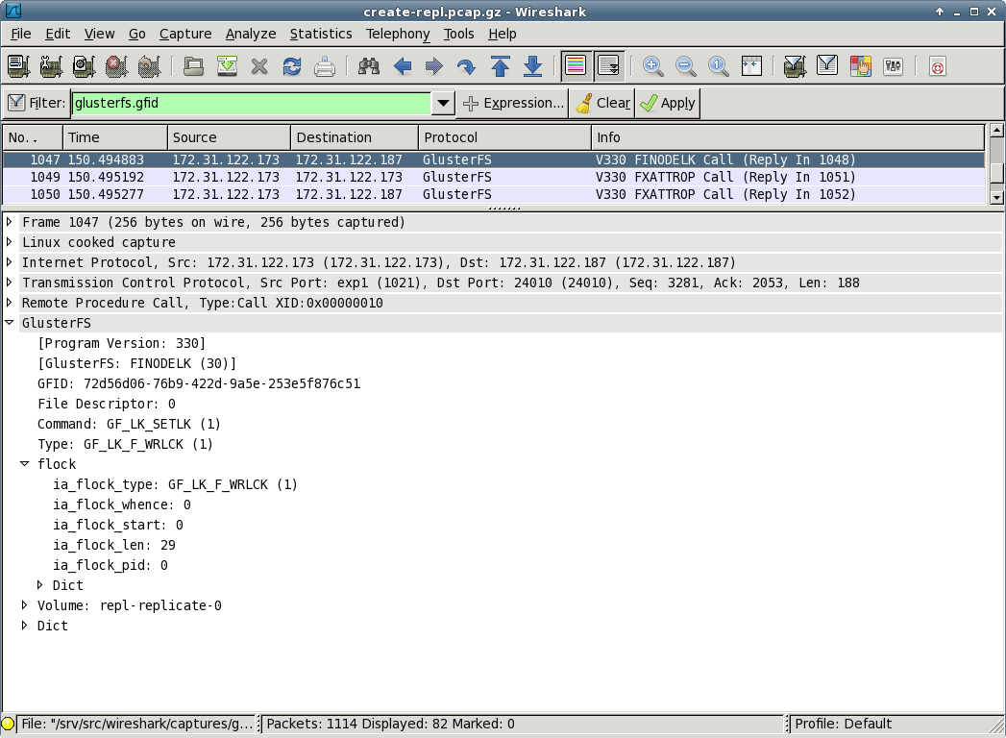Expand the Dict node under flock
Viewport: 1006px width, 738px height.
point(39,585)
